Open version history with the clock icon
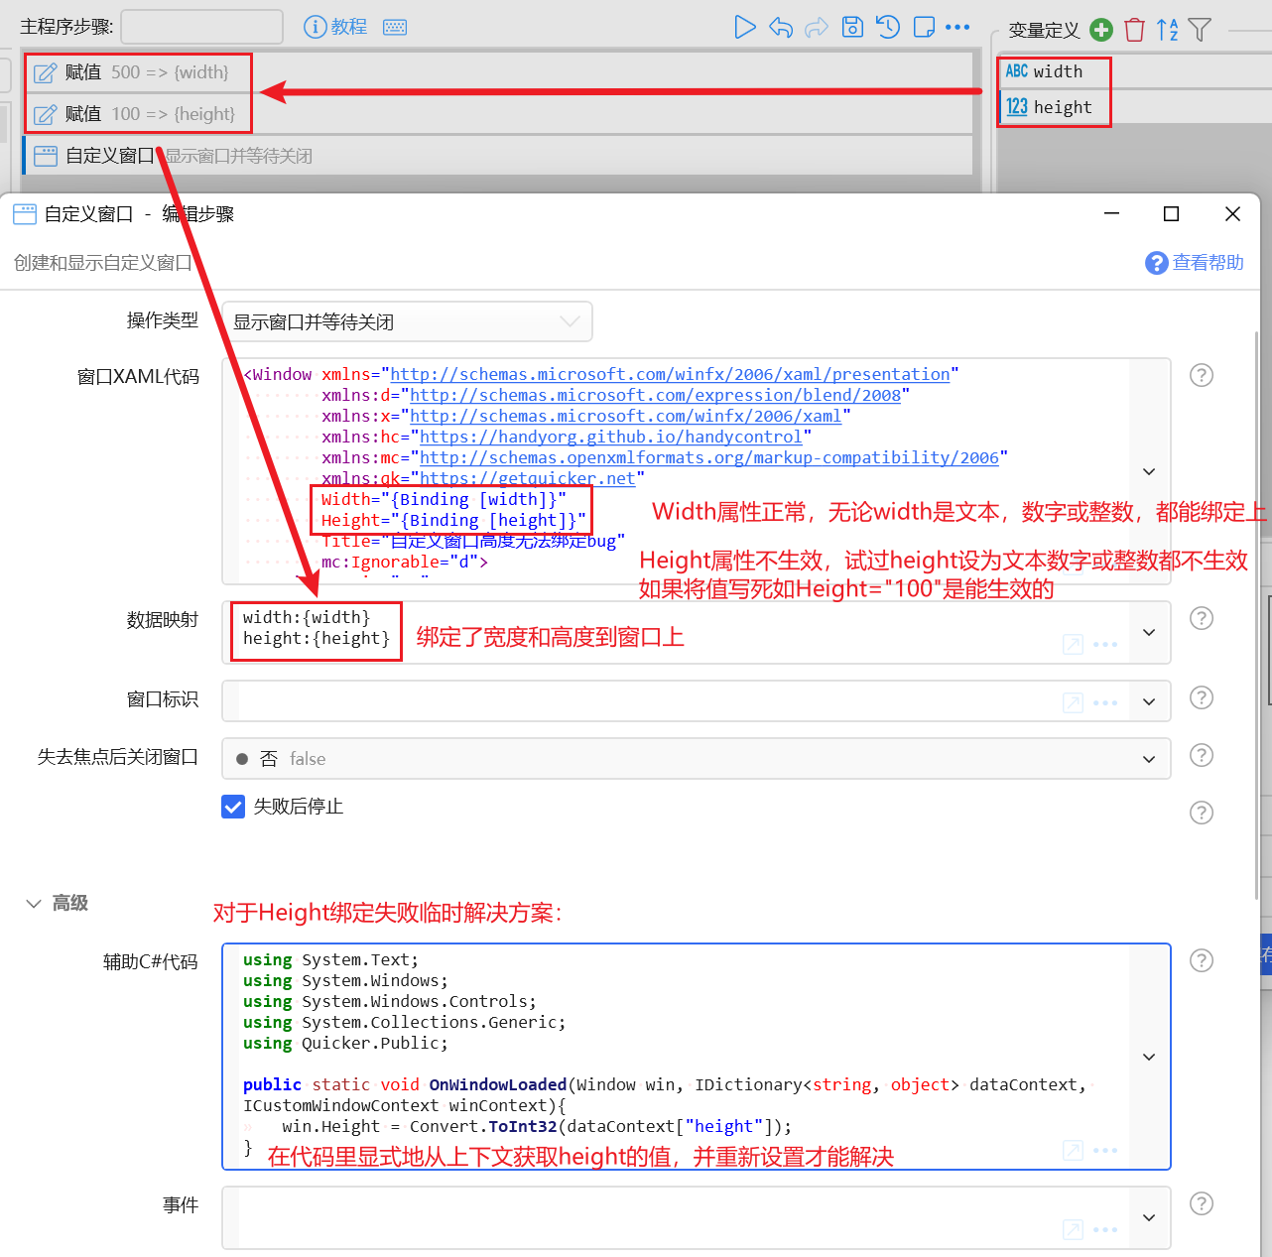The height and width of the screenshot is (1257, 1272). point(888,27)
